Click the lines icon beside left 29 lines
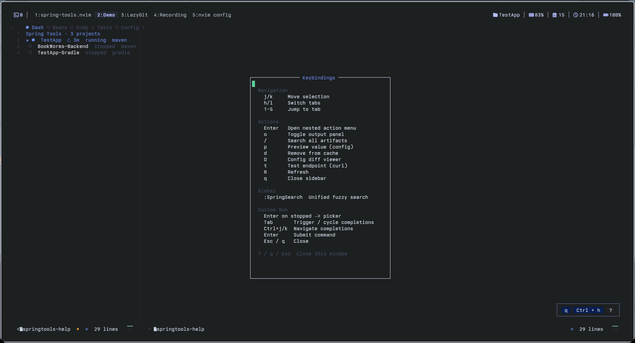Viewport: 635px width, 343px height. [x=87, y=329]
